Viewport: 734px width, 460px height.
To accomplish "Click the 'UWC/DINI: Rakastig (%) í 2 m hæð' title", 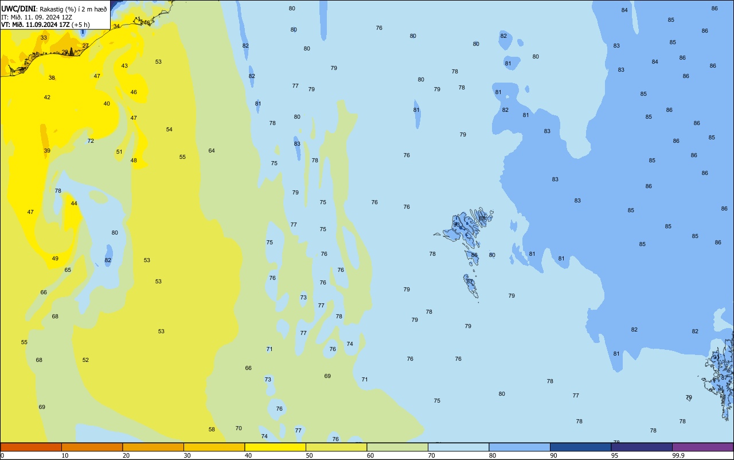I will pyautogui.click(x=54, y=9).
